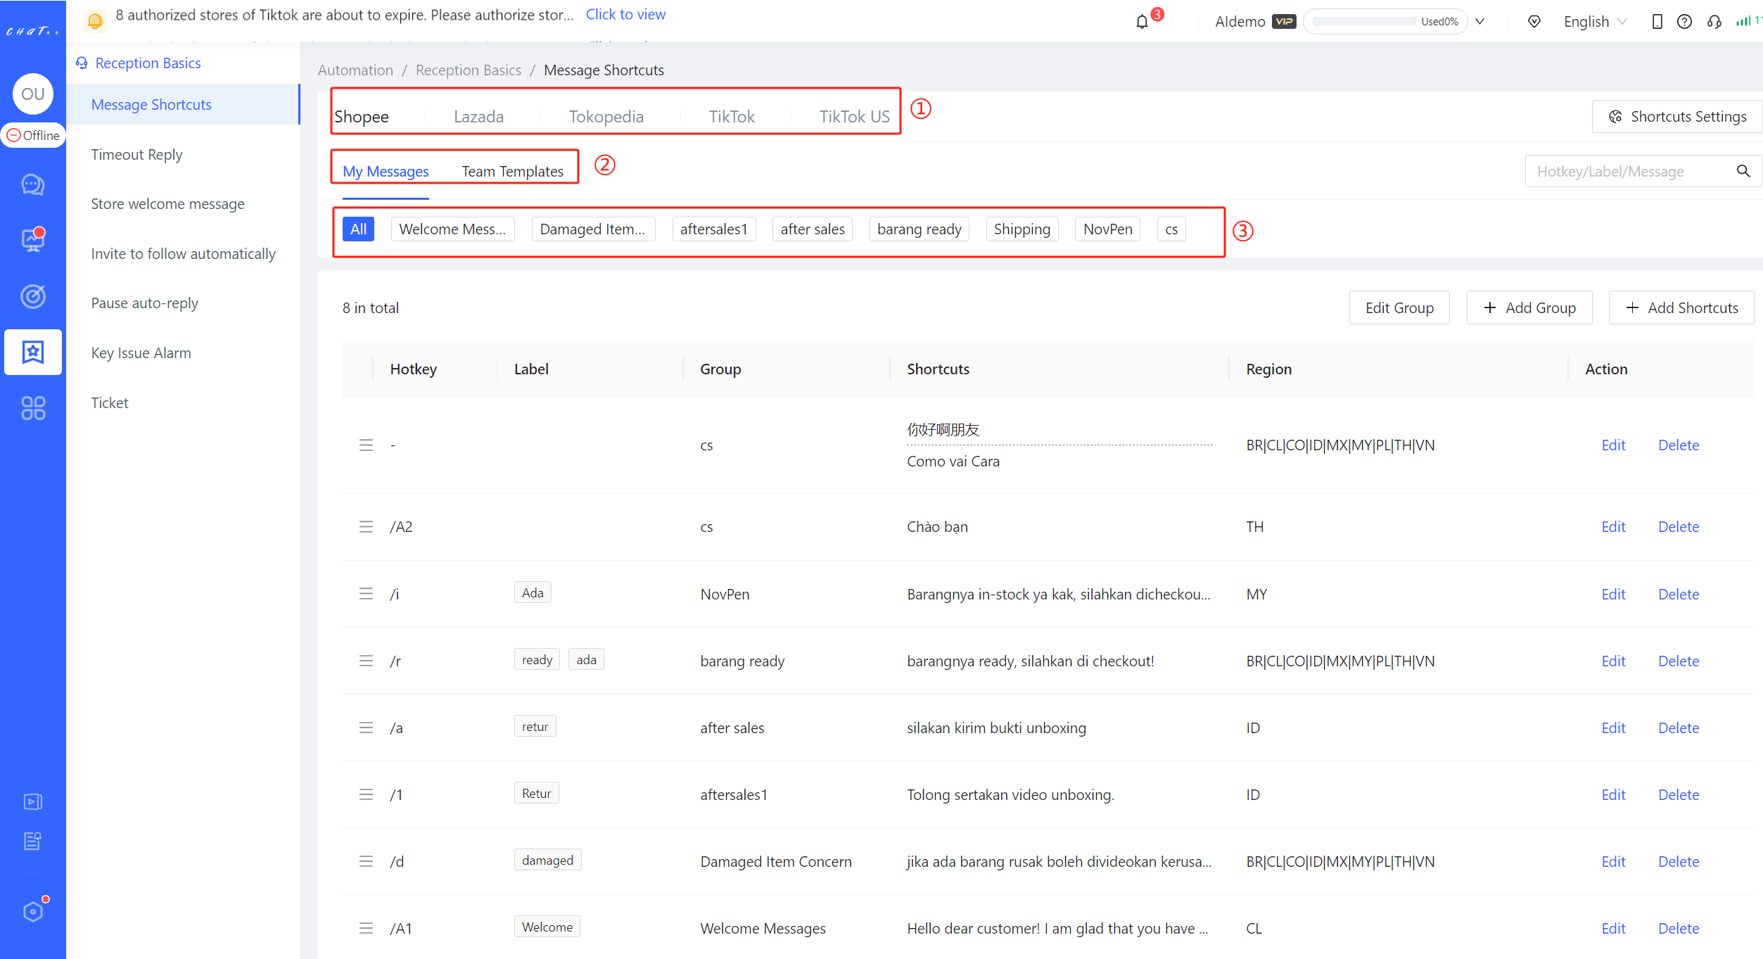Click drag handle of the /d row

(x=366, y=861)
